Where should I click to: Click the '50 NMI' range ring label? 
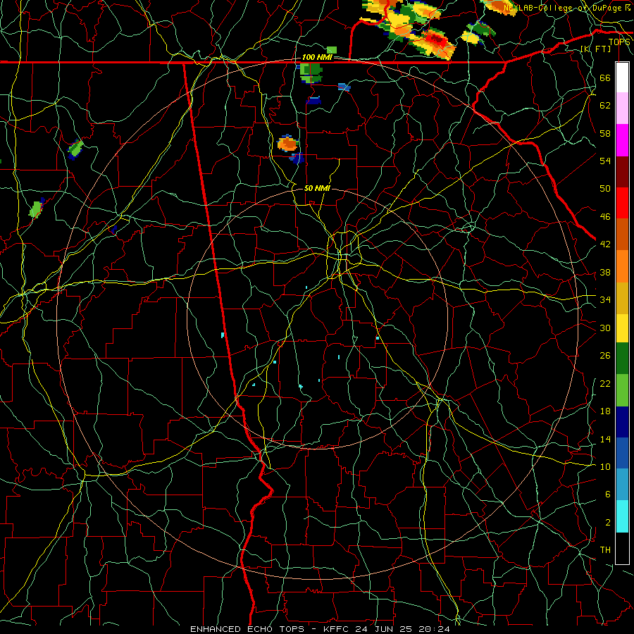click(x=316, y=188)
